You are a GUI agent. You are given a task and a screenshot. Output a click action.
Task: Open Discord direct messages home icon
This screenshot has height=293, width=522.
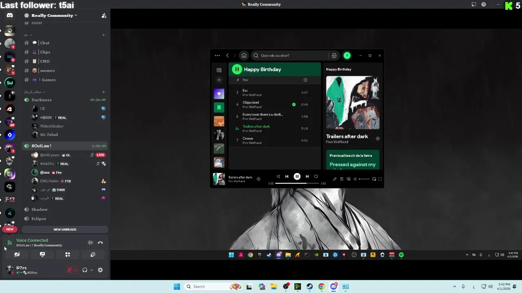tap(10, 15)
